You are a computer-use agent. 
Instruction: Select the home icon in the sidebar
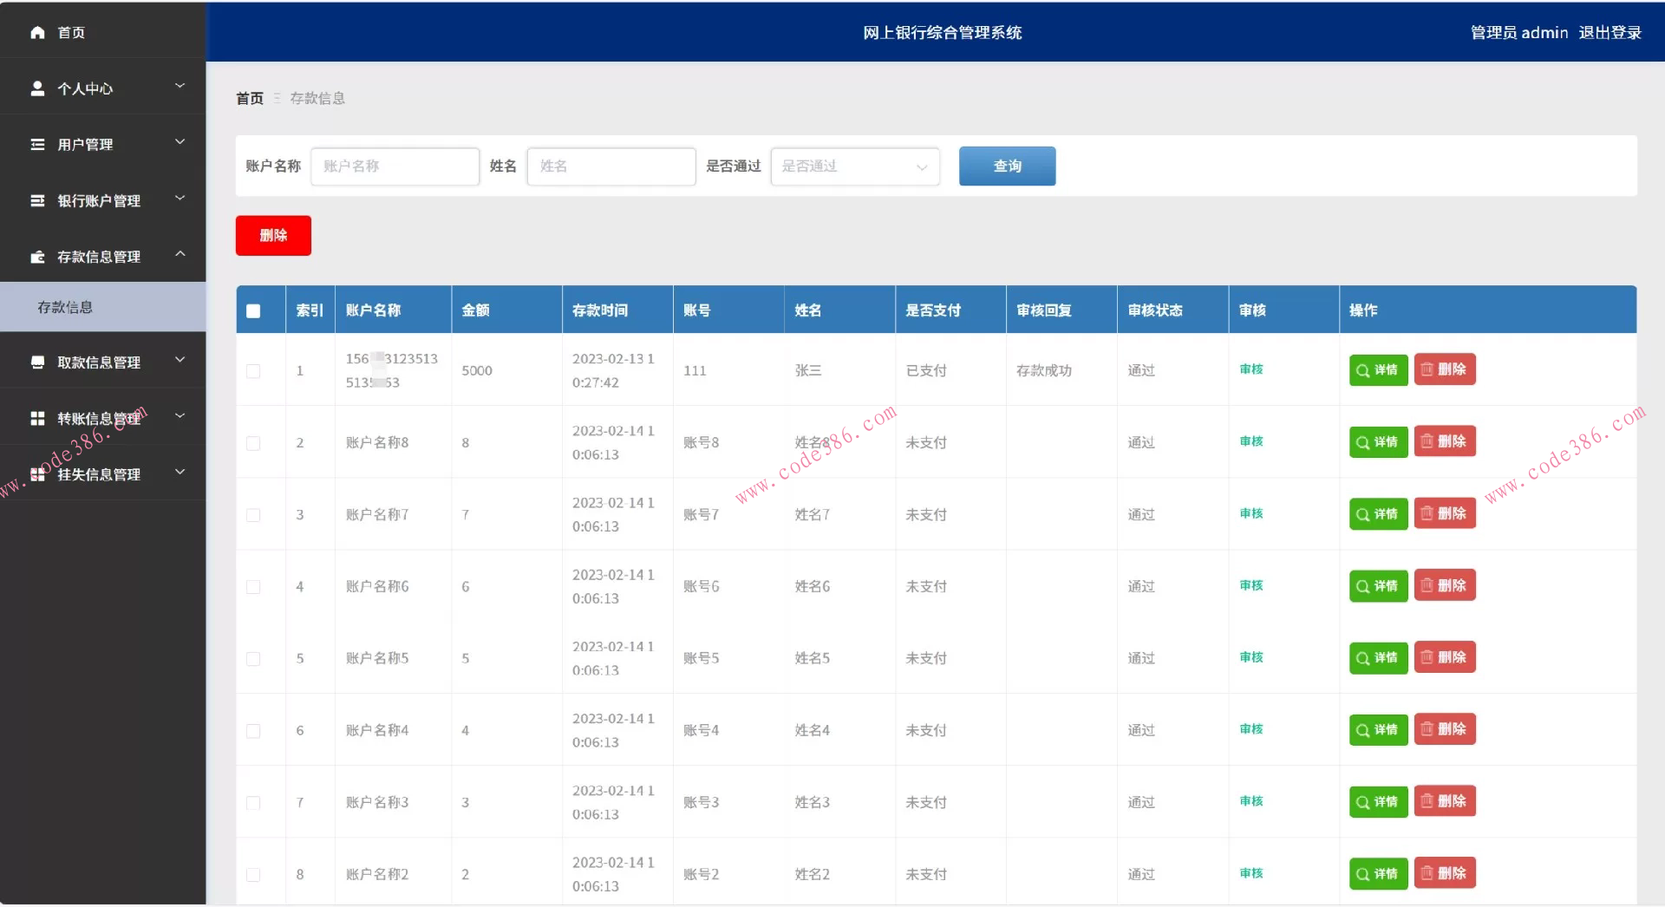tap(37, 32)
